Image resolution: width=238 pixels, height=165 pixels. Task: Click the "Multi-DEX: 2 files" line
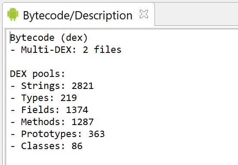tap(66, 50)
